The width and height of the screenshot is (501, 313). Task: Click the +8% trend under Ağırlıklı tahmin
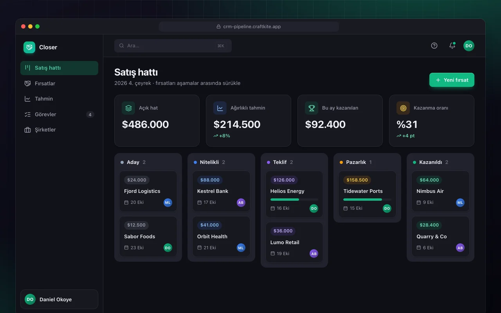click(222, 136)
